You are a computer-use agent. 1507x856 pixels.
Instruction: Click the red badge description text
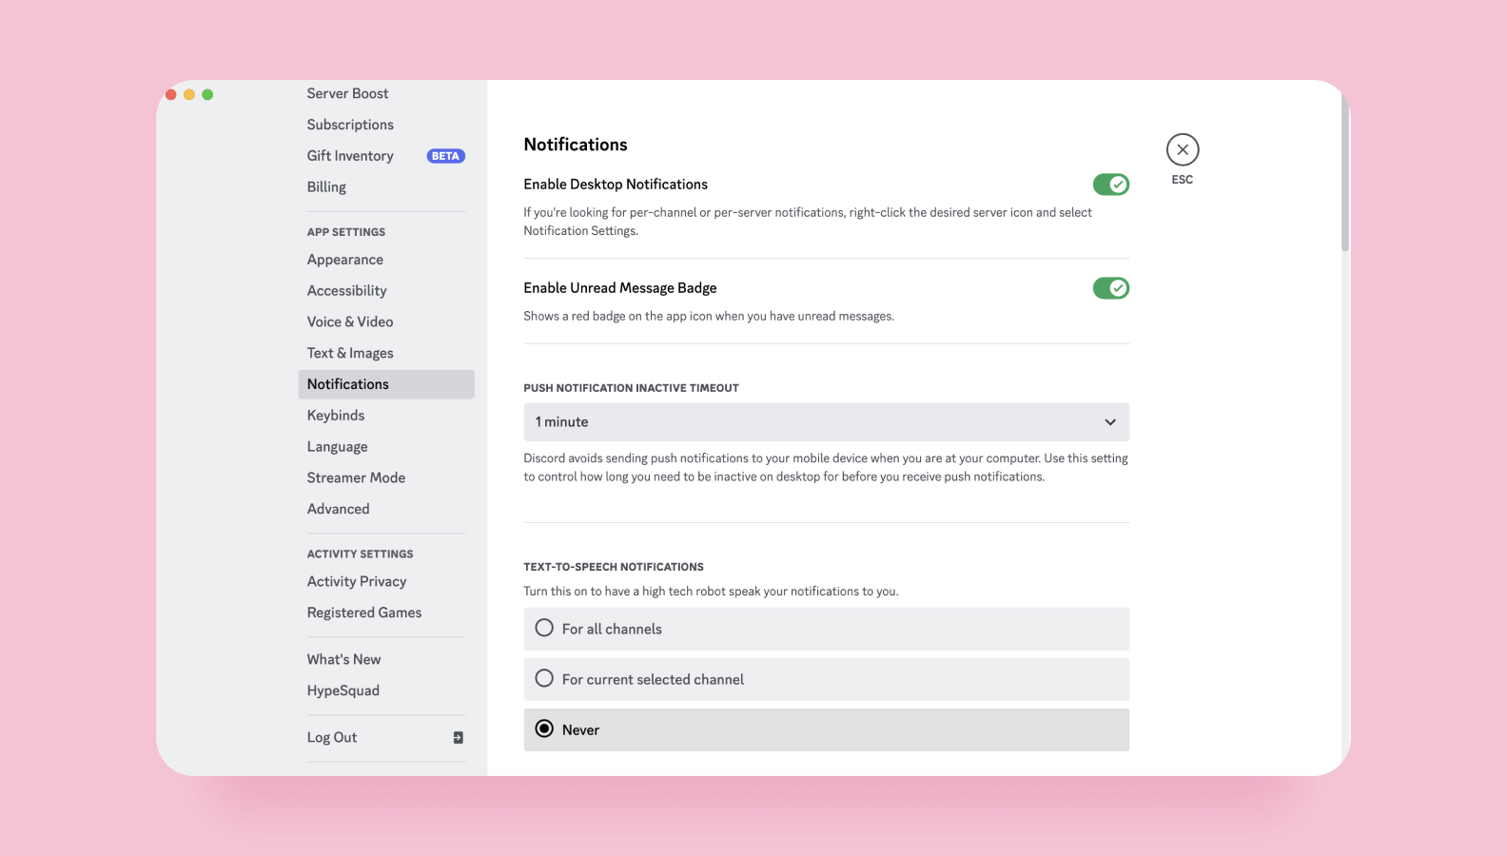(x=709, y=317)
